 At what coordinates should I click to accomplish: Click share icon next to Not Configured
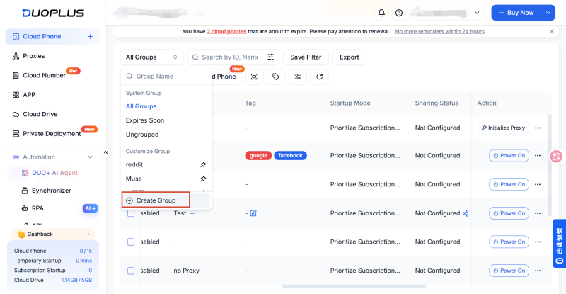(x=466, y=213)
